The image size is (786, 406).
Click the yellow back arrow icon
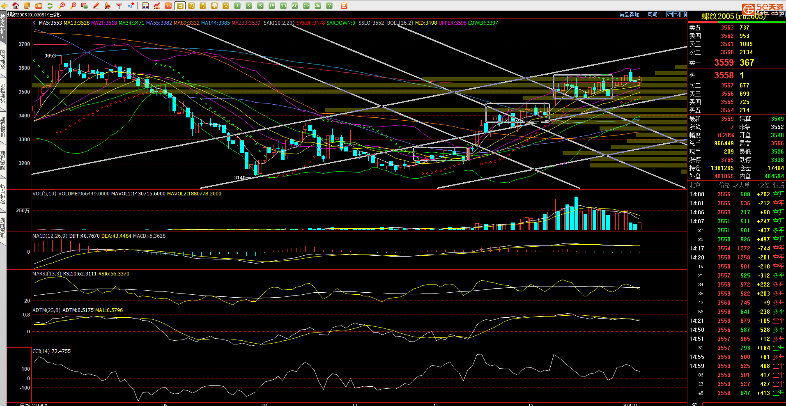coord(4,6)
